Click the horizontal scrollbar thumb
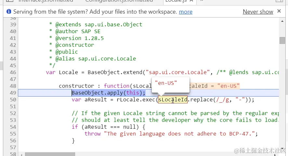This screenshot has width=288, height=156. pos(50,154)
